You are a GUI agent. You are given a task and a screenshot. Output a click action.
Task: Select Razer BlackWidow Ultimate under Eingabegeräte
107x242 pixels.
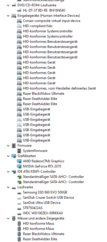coord(44,94)
